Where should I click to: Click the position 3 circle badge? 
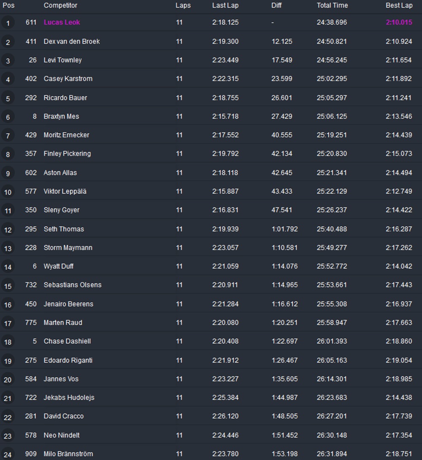pyautogui.click(x=8, y=61)
